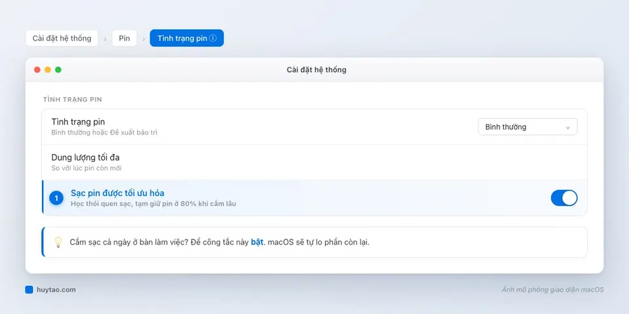This screenshot has width=629, height=314.
Task: Click the dropdown chevron next to Bình thường
Action: tap(567, 127)
